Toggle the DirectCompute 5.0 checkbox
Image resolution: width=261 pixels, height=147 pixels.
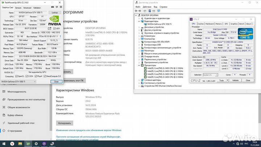pos(45,76)
